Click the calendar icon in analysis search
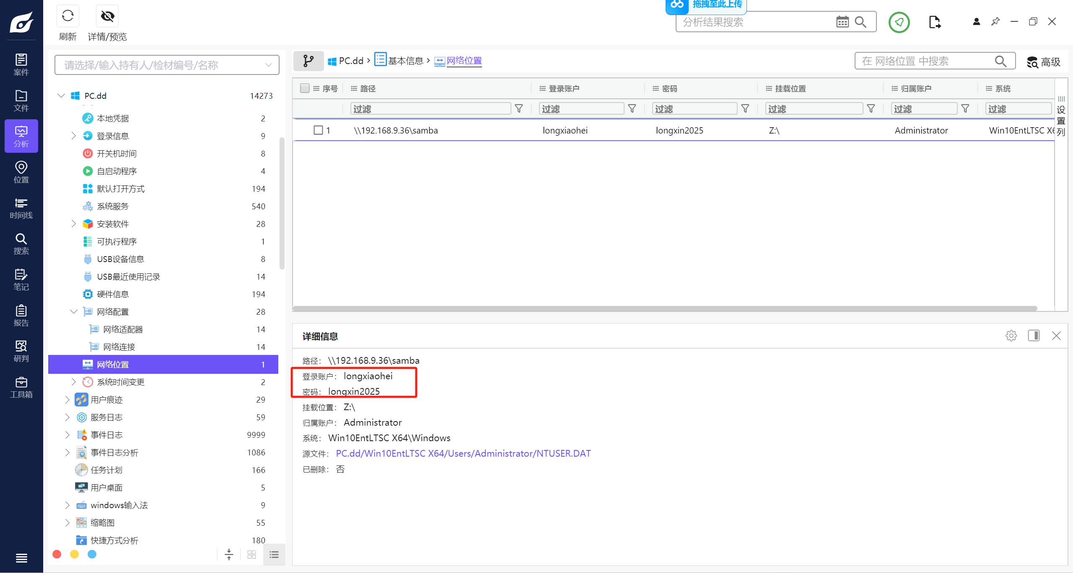Screen dimensions: 1073x573 pyautogui.click(x=842, y=22)
